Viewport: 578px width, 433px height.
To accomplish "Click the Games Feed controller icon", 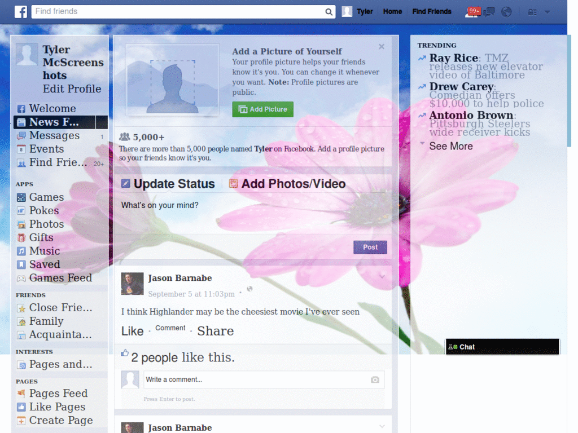I will pyautogui.click(x=21, y=279).
